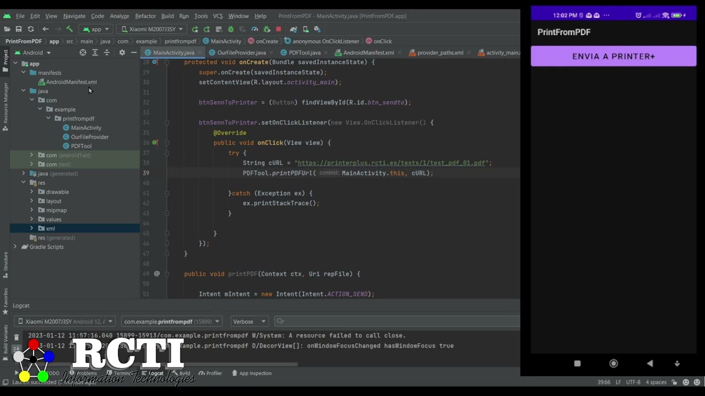Click the read-only lock status icon

coord(675,382)
